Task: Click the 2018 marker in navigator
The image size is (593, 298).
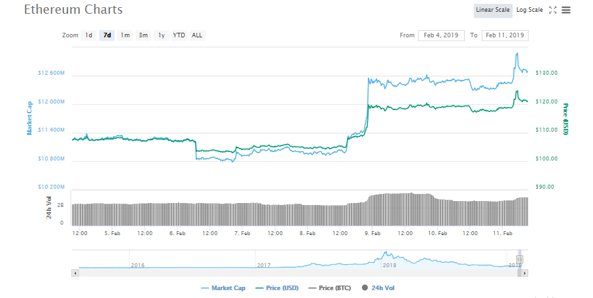Action: (389, 265)
